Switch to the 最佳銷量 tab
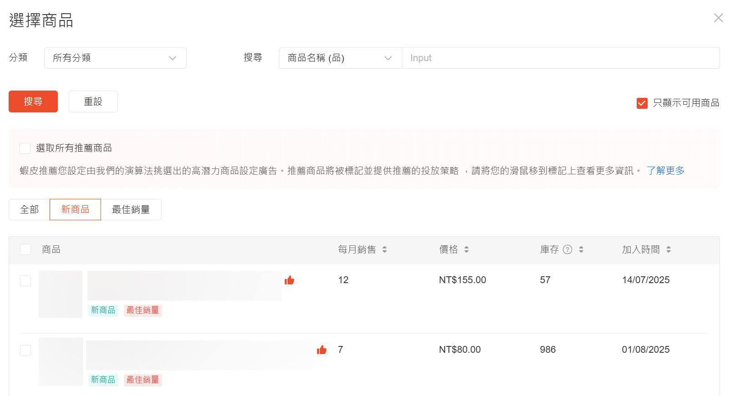Screen dimensions: 730x396 pyautogui.click(x=131, y=210)
